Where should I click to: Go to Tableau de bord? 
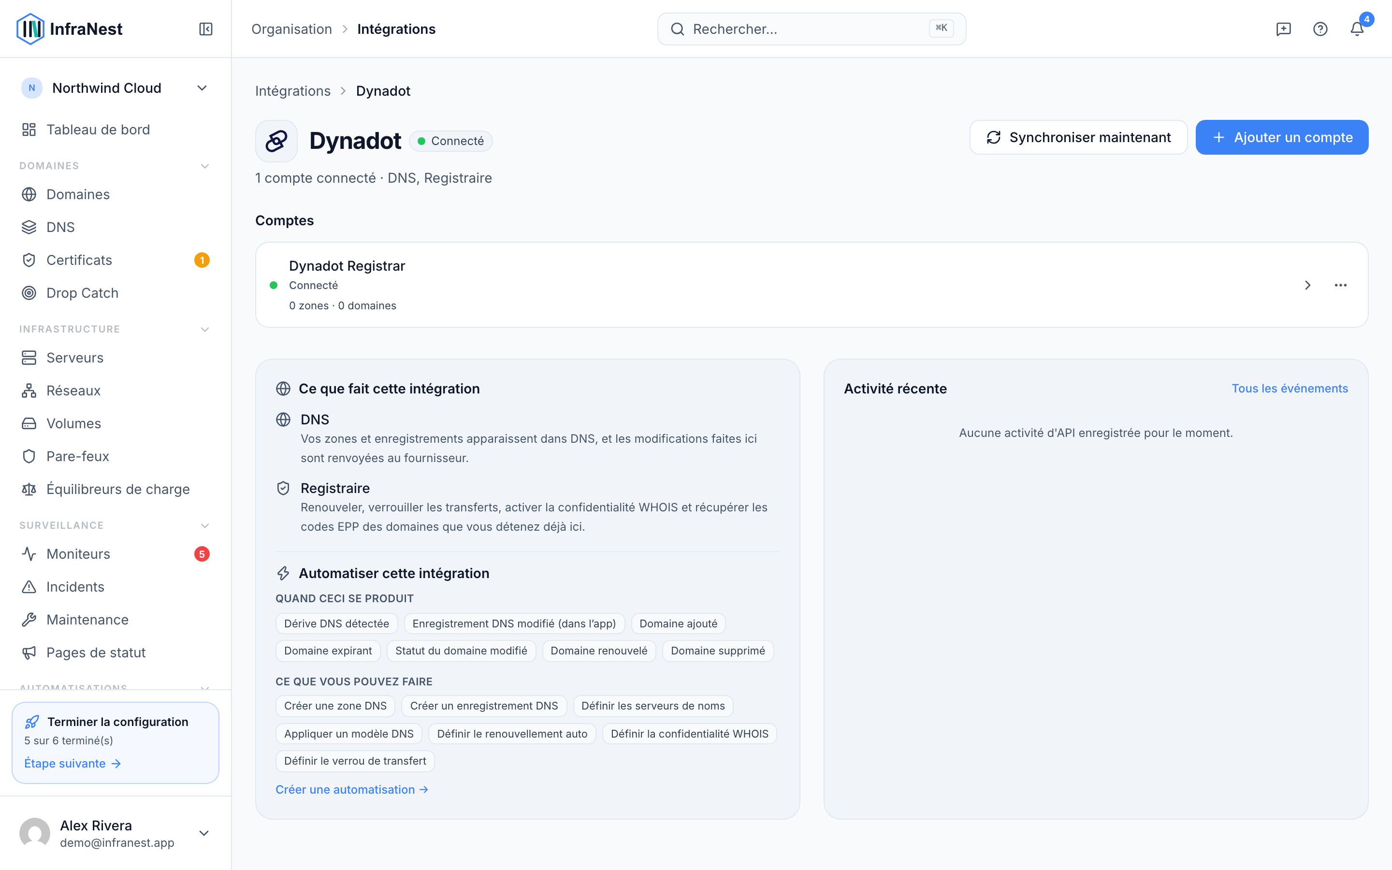point(116,130)
